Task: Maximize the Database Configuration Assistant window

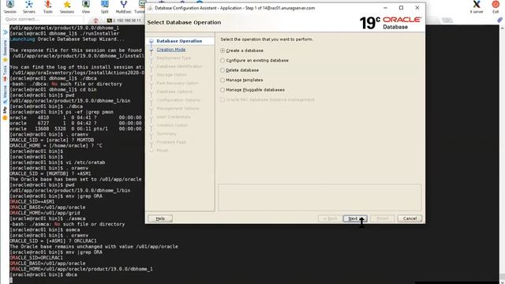Action: pos(401,8)
